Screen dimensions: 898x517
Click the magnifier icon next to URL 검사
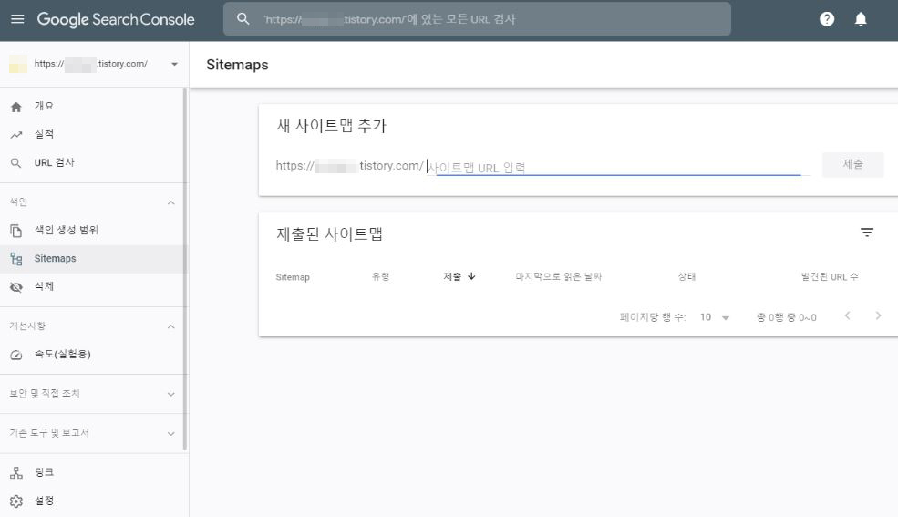[16, 163]
